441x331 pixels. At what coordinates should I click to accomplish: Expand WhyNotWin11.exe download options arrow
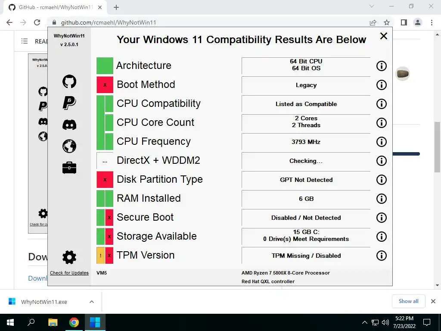click(x=91, y=302)
